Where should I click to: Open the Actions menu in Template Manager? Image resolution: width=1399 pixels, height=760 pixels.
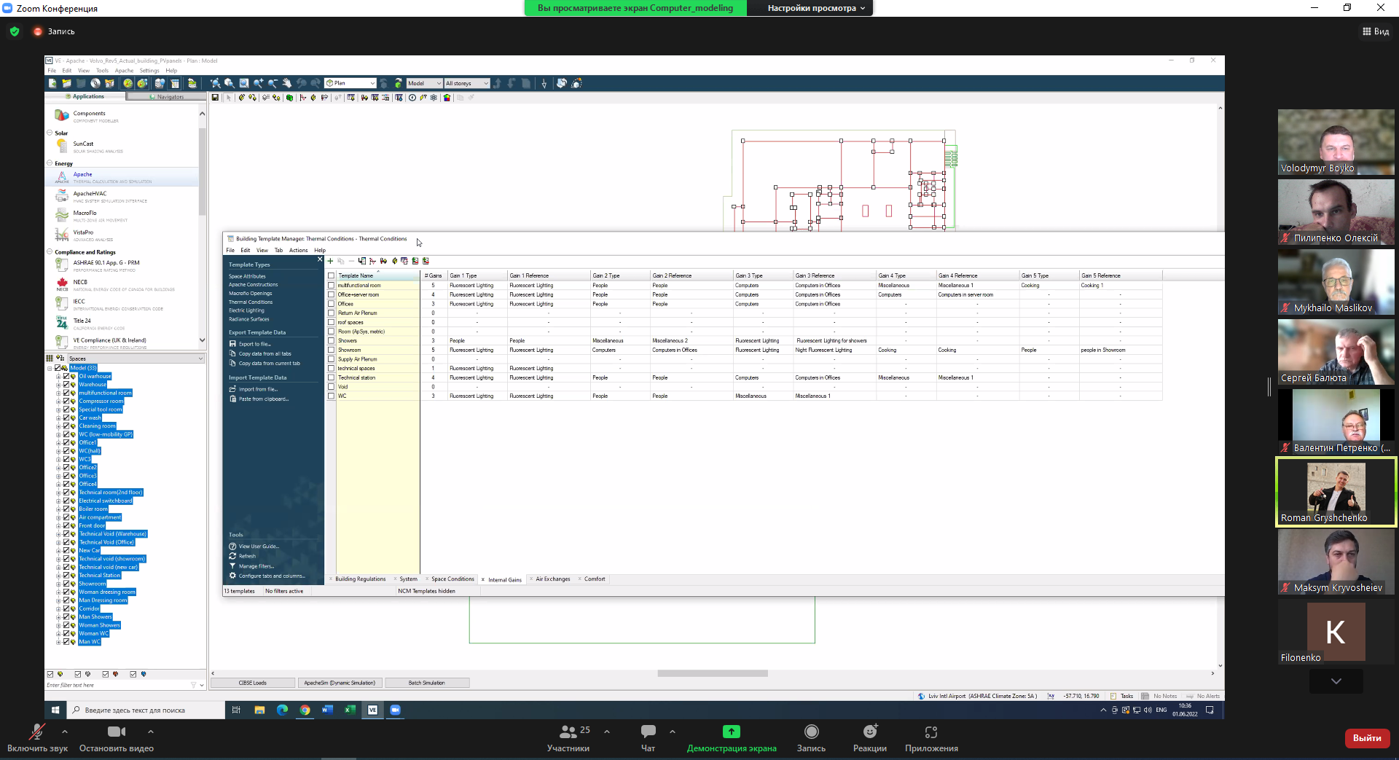298,250
